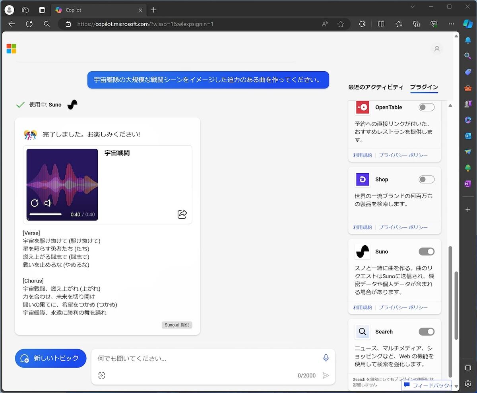Open the Extensions puzzle icon
This screenshot has height=393, width=477.
pyautogui.click(x=362, y=24)
